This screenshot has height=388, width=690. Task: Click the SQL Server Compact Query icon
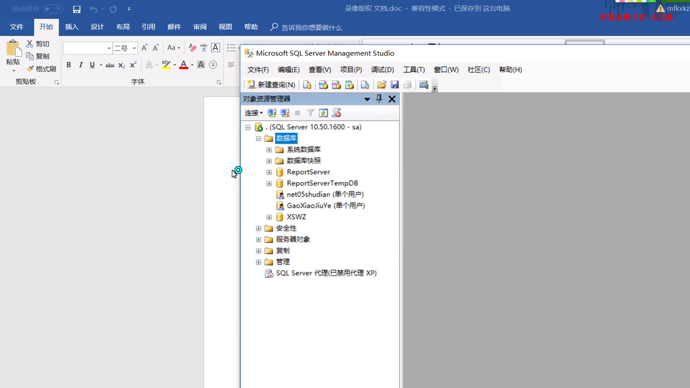[x=365, y=85]
